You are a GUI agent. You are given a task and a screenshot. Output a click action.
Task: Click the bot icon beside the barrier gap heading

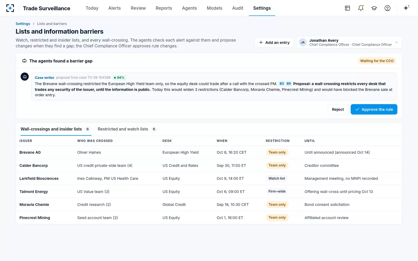pyautogui.click(x=24, y=61)
